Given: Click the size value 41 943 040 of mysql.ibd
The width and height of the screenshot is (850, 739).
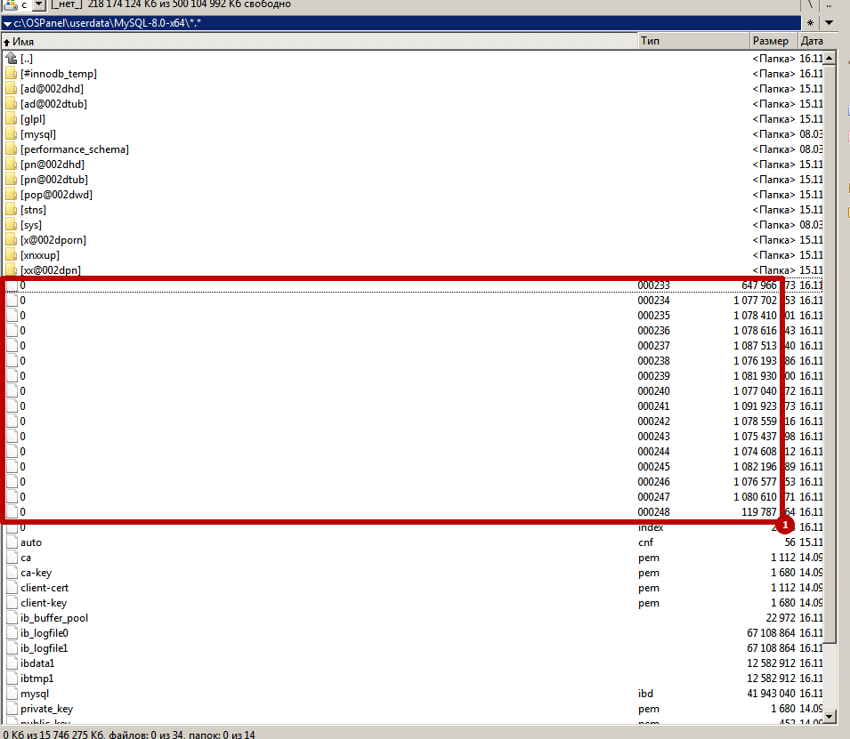Looking at the screenshot, I should pos(771,694).
